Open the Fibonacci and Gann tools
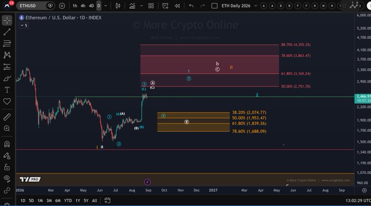This screenshot has height=206, width=371. tap(7, 44)
